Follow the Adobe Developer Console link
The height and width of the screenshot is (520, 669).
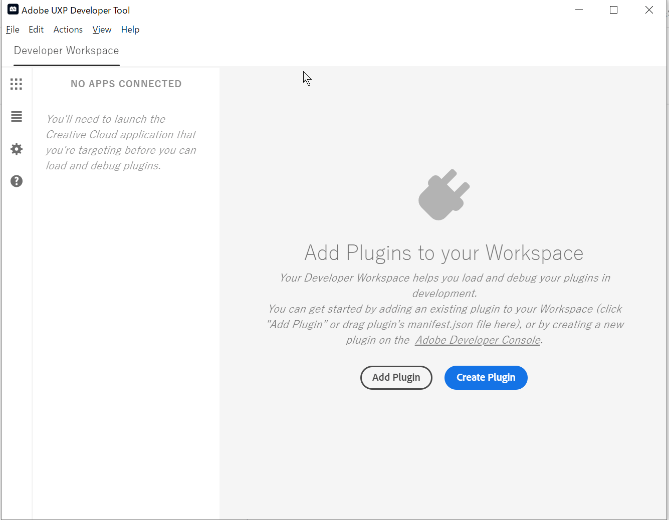tap(478, 340)
